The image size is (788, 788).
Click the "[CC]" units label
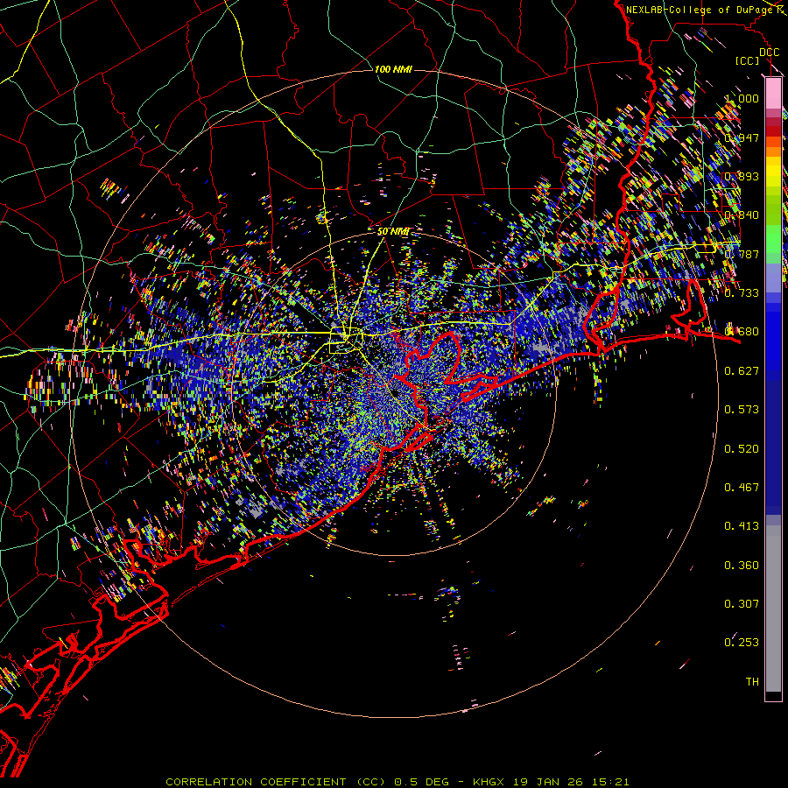(748, 60)
